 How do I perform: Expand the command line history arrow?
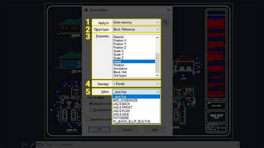[238, 144]
